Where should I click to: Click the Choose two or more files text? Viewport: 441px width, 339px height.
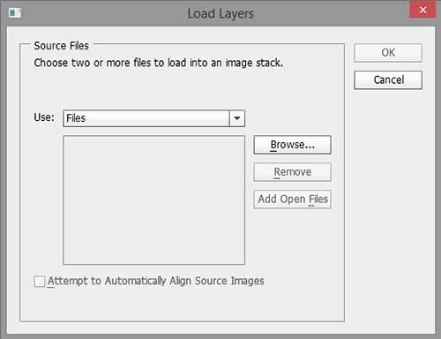[159, 63]
